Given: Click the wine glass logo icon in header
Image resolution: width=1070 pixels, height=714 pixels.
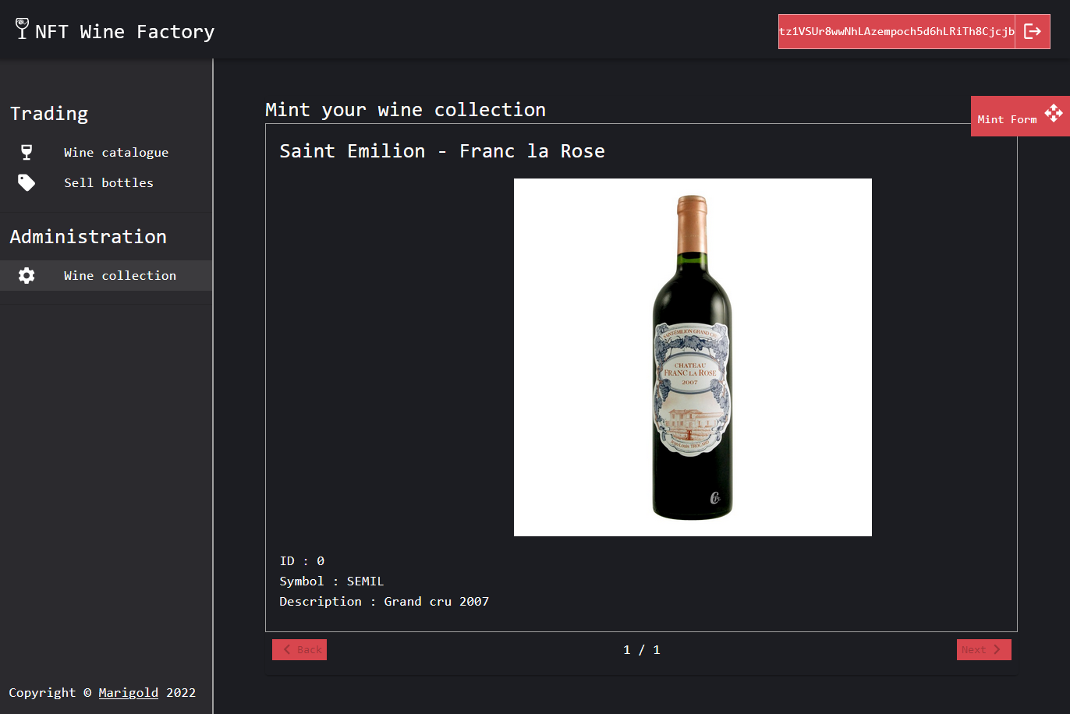Looking at the screenshot, I should (x=22, y=29).
